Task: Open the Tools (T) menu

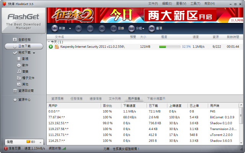Action: 195,3
